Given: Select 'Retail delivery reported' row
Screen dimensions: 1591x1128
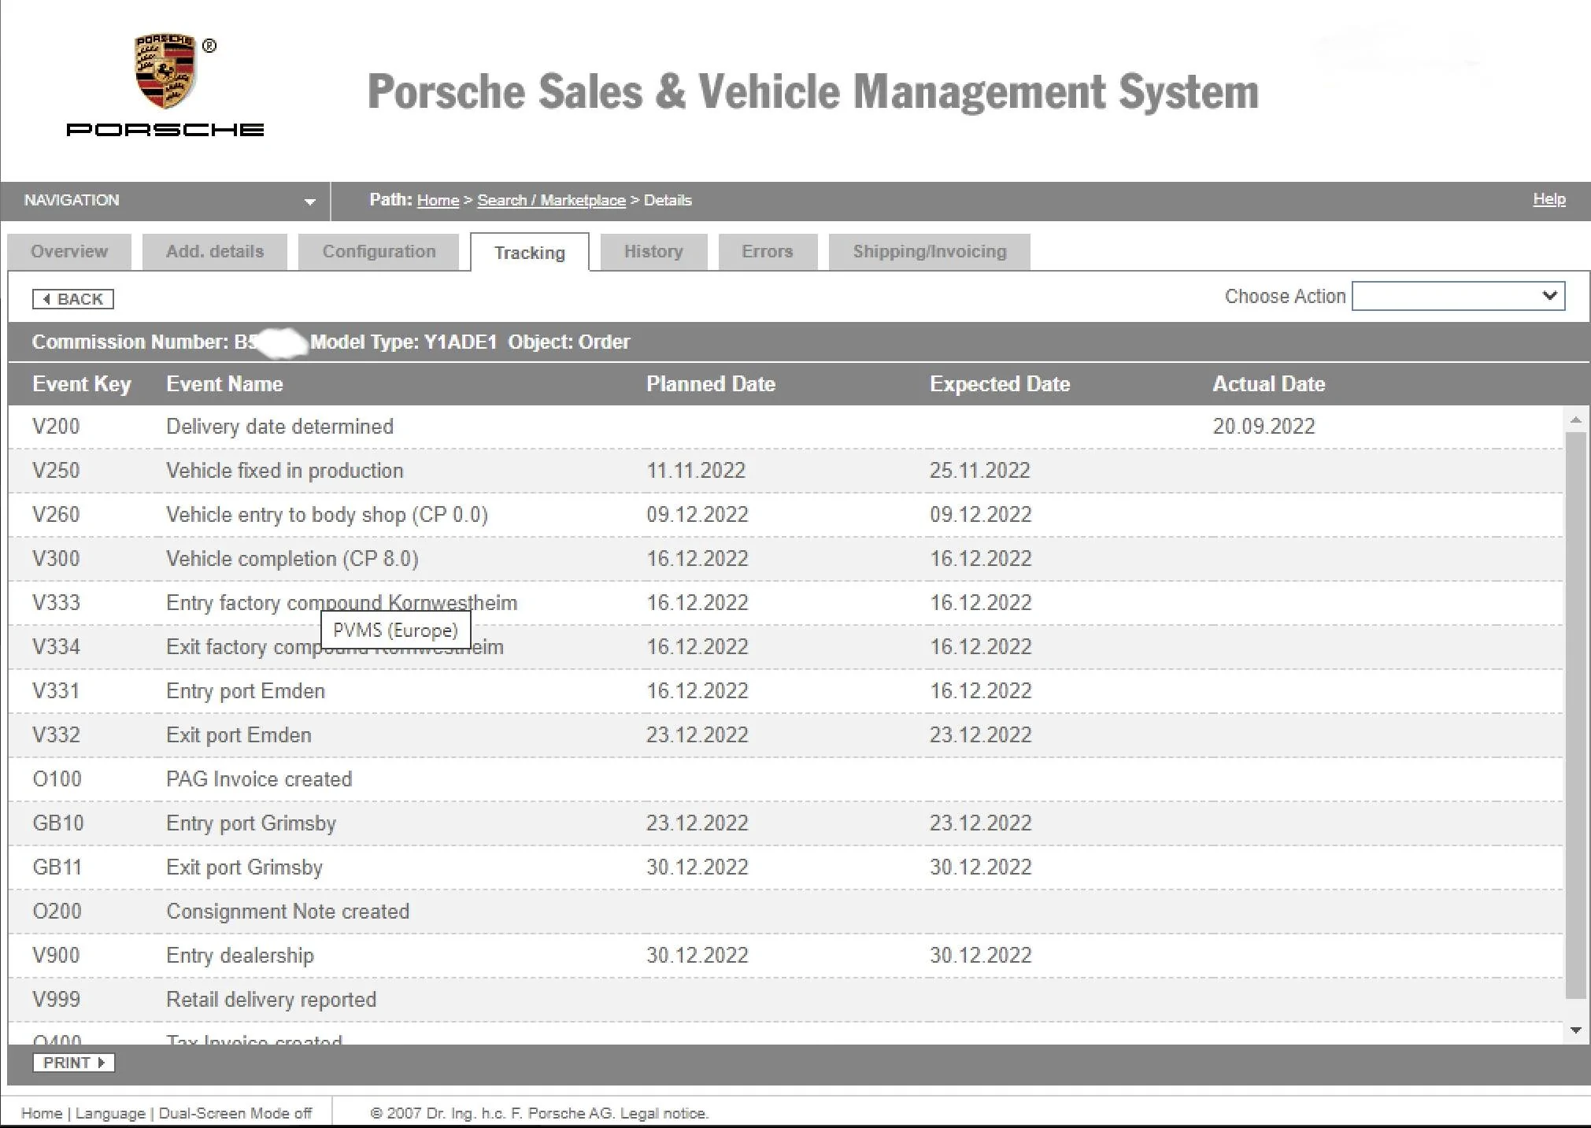Looking at the screenshot, I should pos(785,1000).
